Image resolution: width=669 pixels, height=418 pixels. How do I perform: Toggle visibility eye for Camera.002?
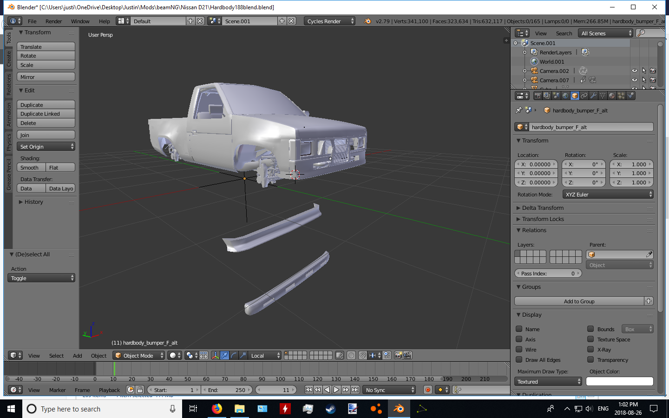click(x=635, y=71)
